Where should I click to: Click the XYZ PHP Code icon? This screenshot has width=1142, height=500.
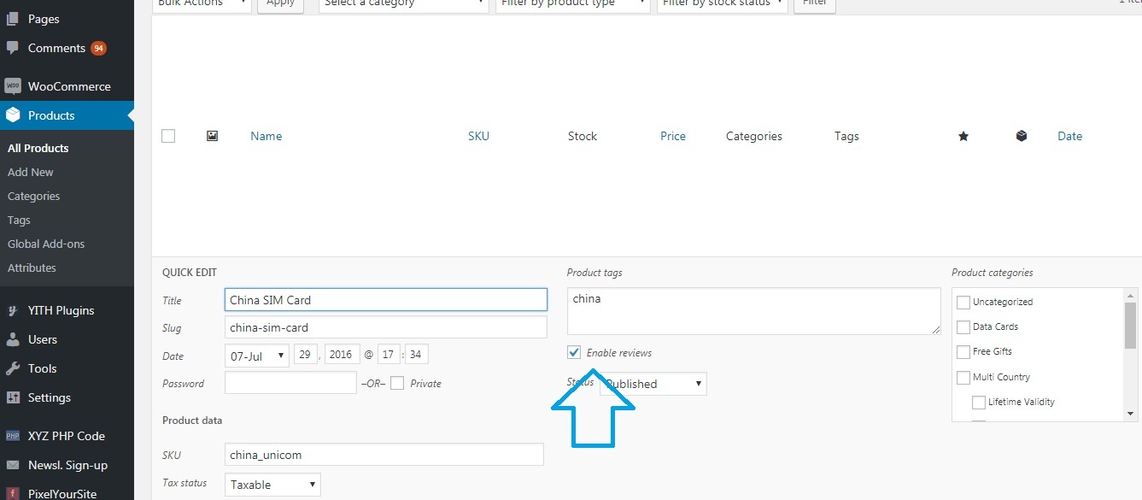coord(13,436)
